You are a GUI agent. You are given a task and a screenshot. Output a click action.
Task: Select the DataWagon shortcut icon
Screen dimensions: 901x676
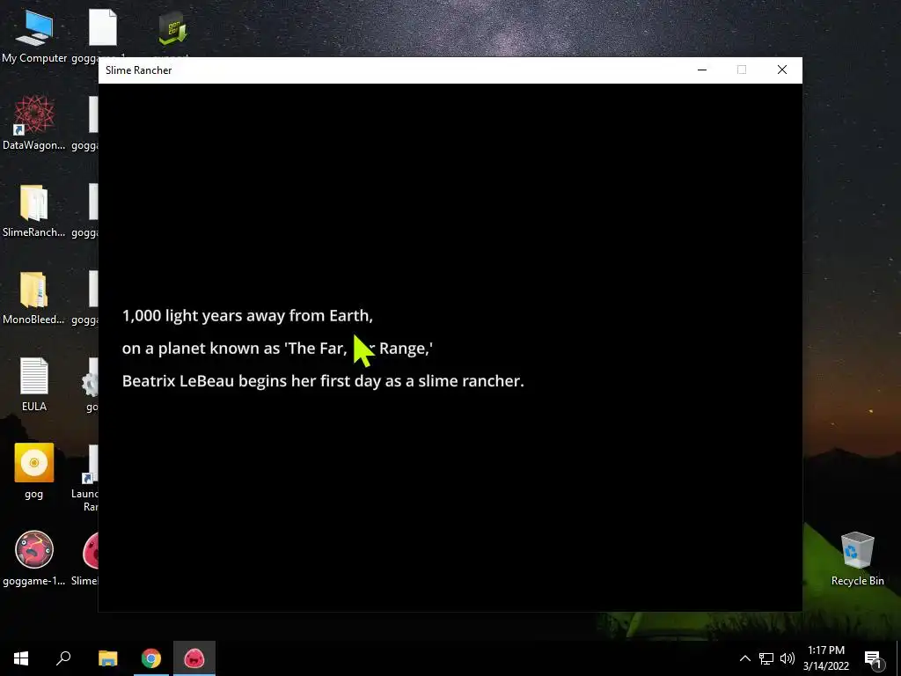34,121
